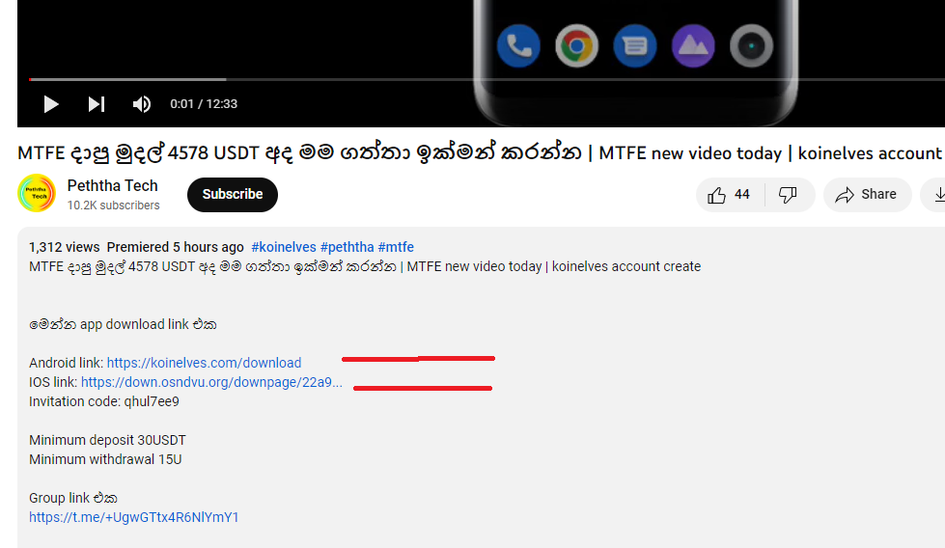Click the Chrome icon in the video
945x548 pixels.
pyautogui.click(x=577, y=45)
